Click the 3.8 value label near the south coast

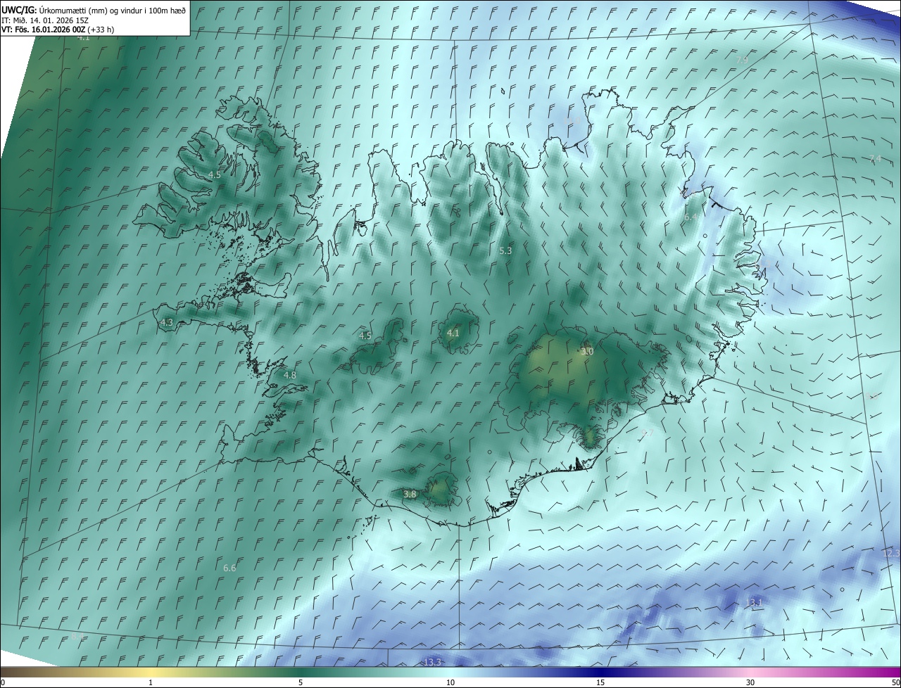tap(410, 495)
